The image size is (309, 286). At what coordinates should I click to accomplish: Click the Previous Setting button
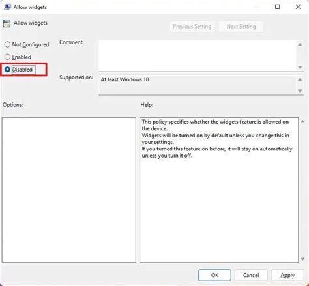pos(192,27)
